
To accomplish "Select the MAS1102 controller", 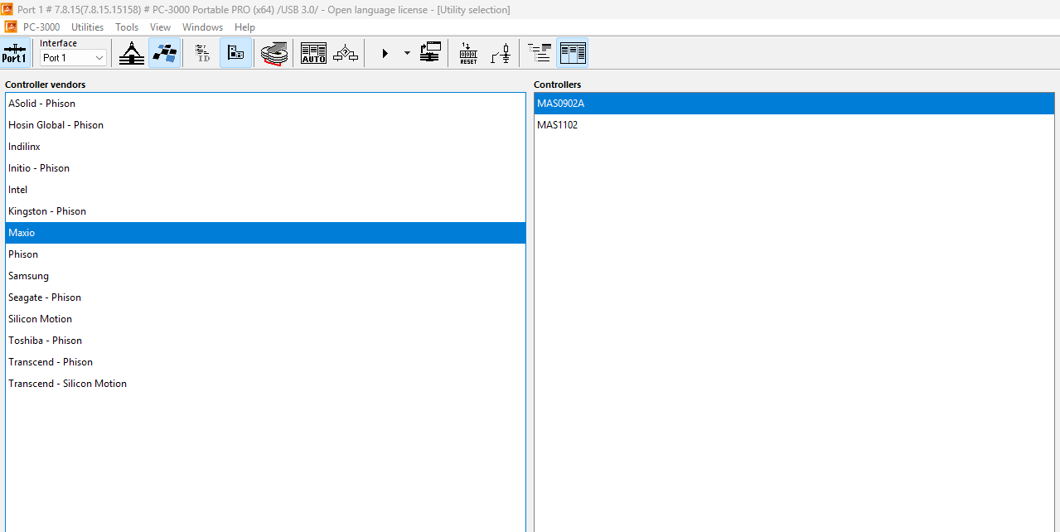I will (x=794, y=125).
